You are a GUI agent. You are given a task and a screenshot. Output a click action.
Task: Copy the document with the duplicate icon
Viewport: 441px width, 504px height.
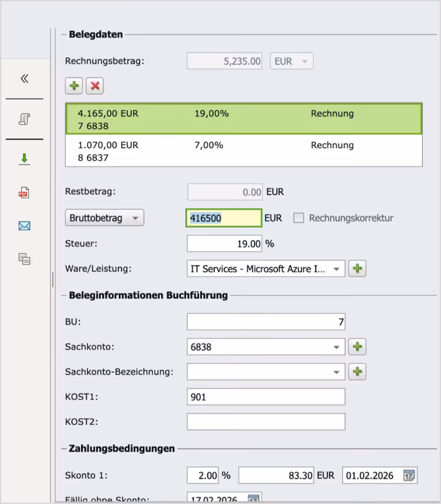(24, 259)
